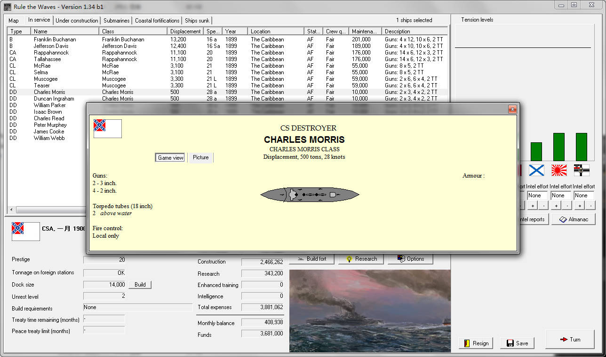Toggle the Game view button
Viewport: 606px width, 357px height.
(170, 157)
